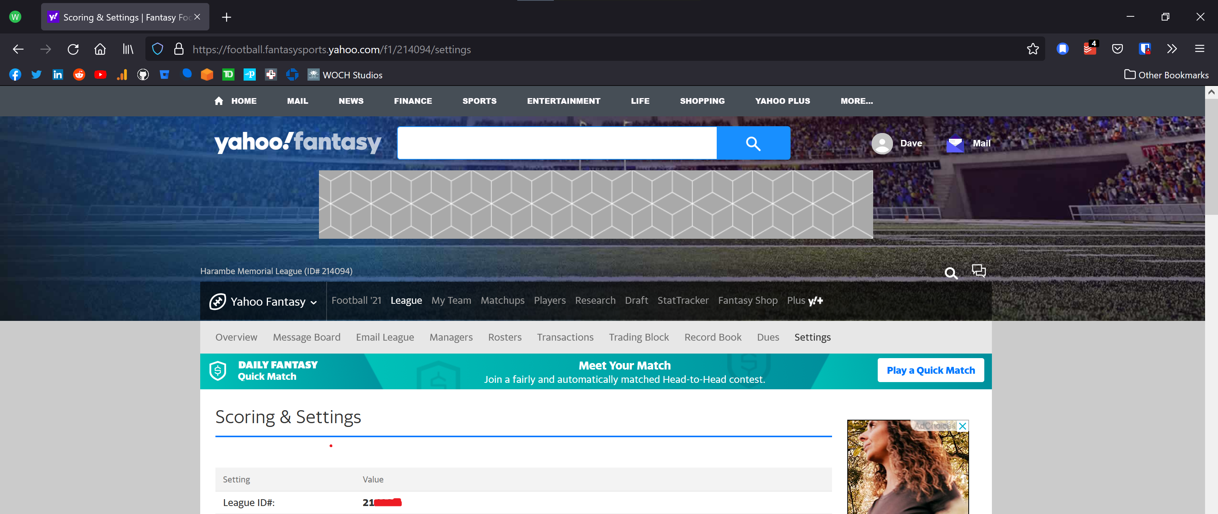Open league chat bubbles icon
Screen dimensions: 1218x514
978,271
